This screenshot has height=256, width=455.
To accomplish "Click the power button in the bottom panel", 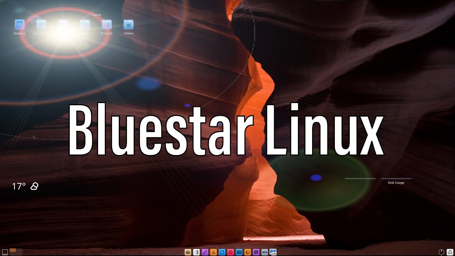I will click(x=441, y=252).
